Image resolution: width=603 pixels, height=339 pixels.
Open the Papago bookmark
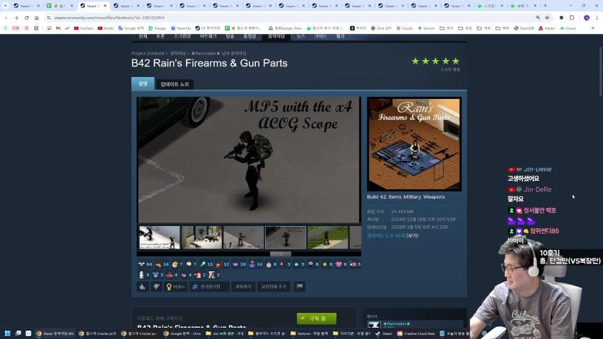157,28
